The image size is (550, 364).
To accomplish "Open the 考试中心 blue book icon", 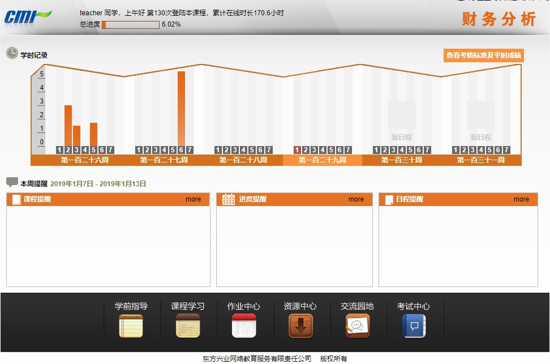I will (x=414, y=326).
